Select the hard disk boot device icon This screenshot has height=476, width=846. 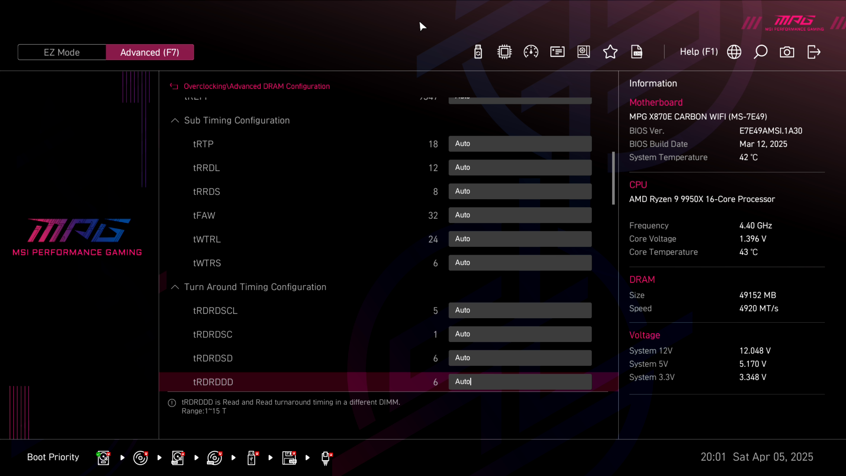(x=103, y=457)
